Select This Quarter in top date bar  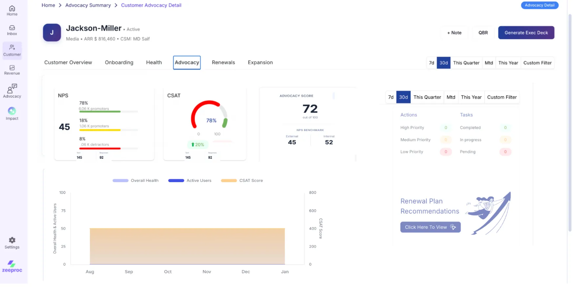[466, 63]
